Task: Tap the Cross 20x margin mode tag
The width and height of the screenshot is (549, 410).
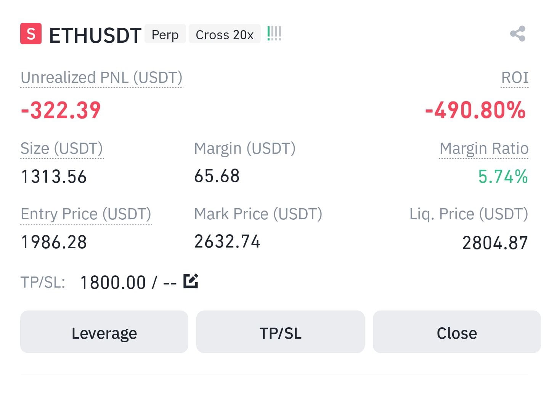Action: click(225, 34)
